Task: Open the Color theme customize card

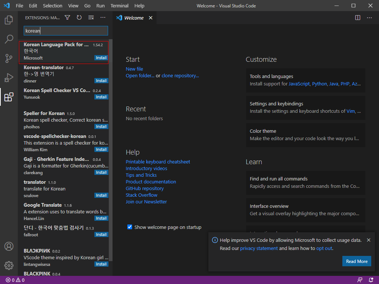Action: tap(305, 135)
